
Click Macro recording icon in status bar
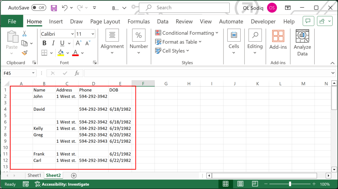point(26,184)
